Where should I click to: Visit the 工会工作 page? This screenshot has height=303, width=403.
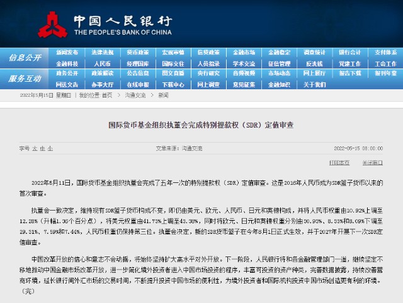coord(385,63)
